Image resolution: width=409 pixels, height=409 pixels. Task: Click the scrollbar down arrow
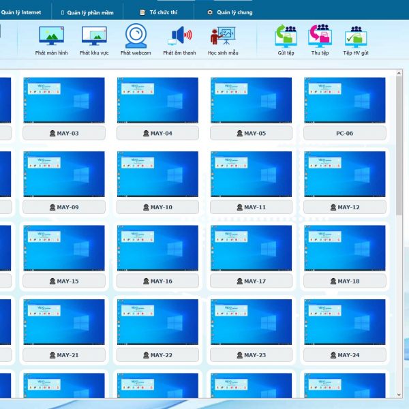click(x=399, y=395)
